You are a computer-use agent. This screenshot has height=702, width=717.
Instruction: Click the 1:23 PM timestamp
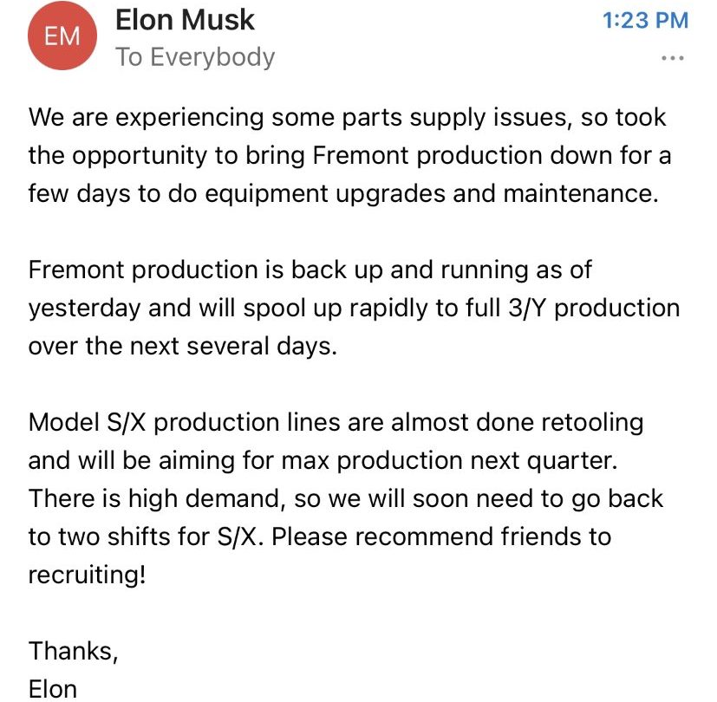pos(648,20)
